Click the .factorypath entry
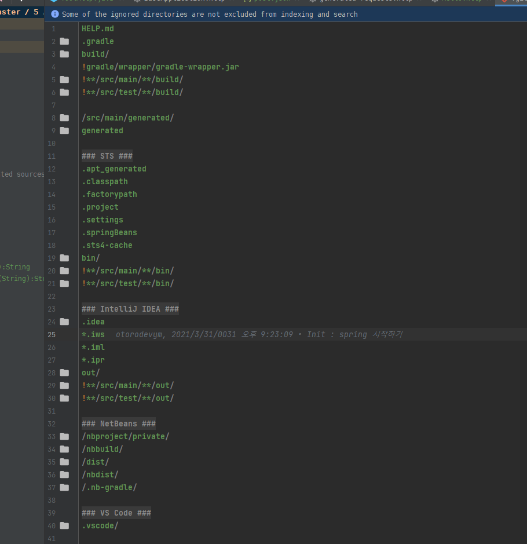527x544 pixels. pos(109,194)
